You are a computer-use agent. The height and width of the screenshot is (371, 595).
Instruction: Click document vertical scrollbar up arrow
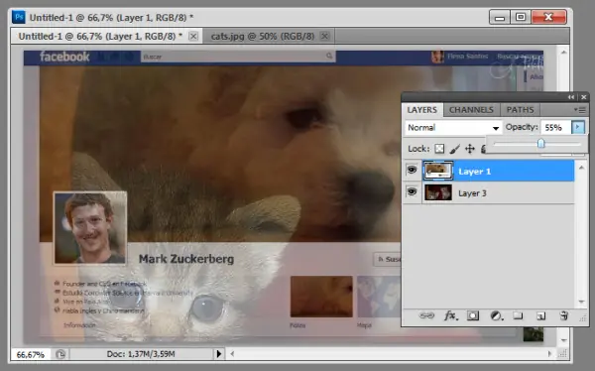pos(564,52)
